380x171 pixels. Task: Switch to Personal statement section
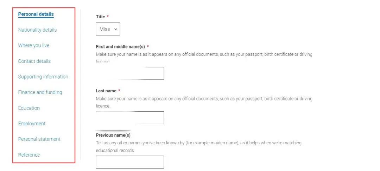tap(39, 139)
